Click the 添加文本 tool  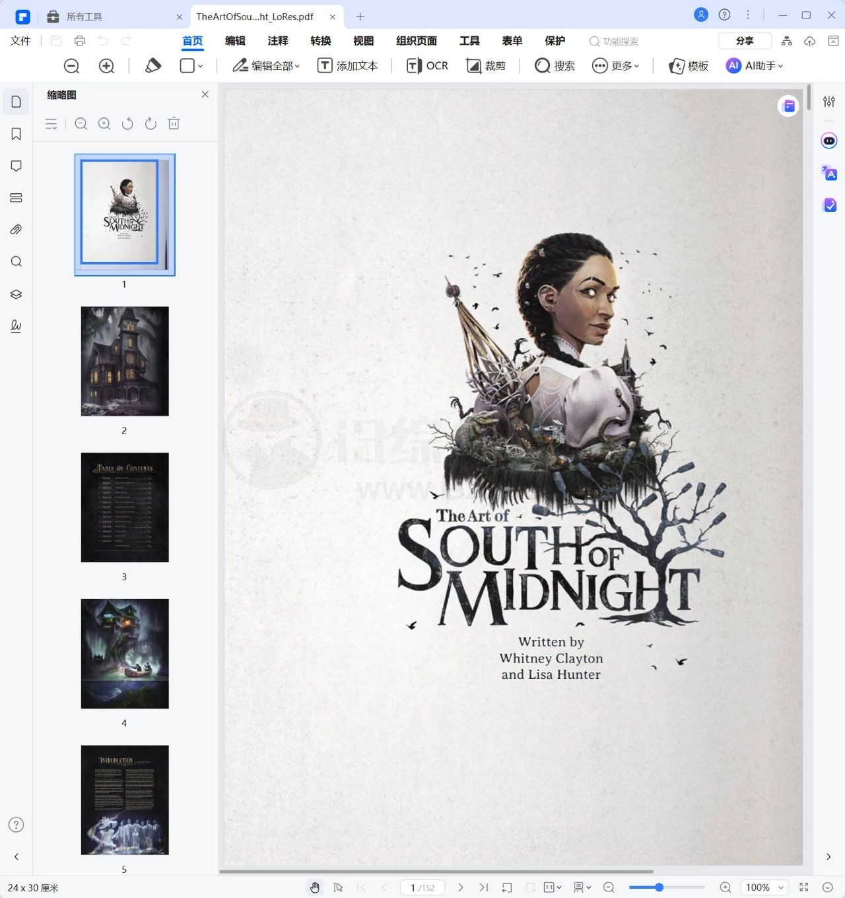348,65
